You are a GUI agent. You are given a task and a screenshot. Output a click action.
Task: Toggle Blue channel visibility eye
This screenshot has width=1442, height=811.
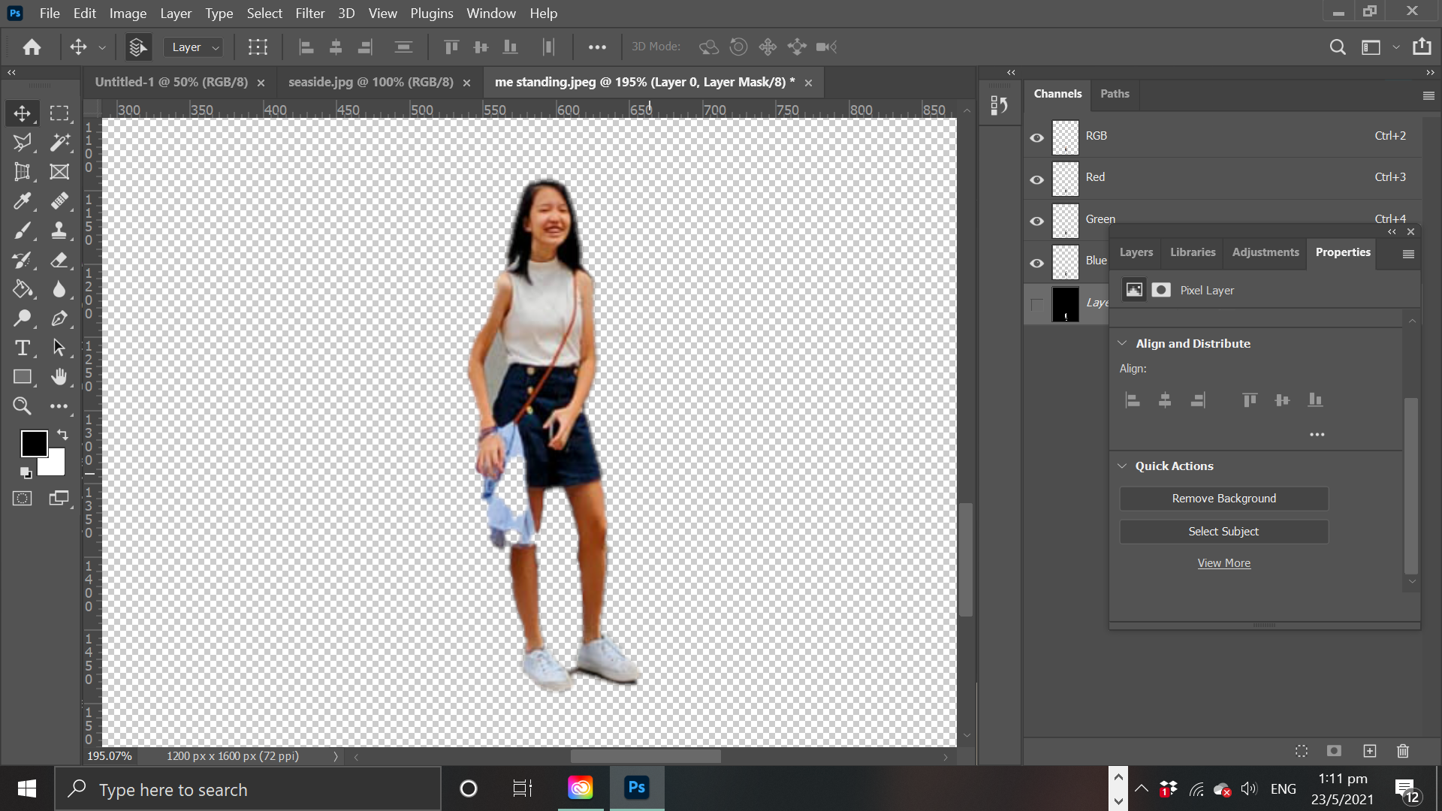pyautogui.click(x=1036, y=263)
